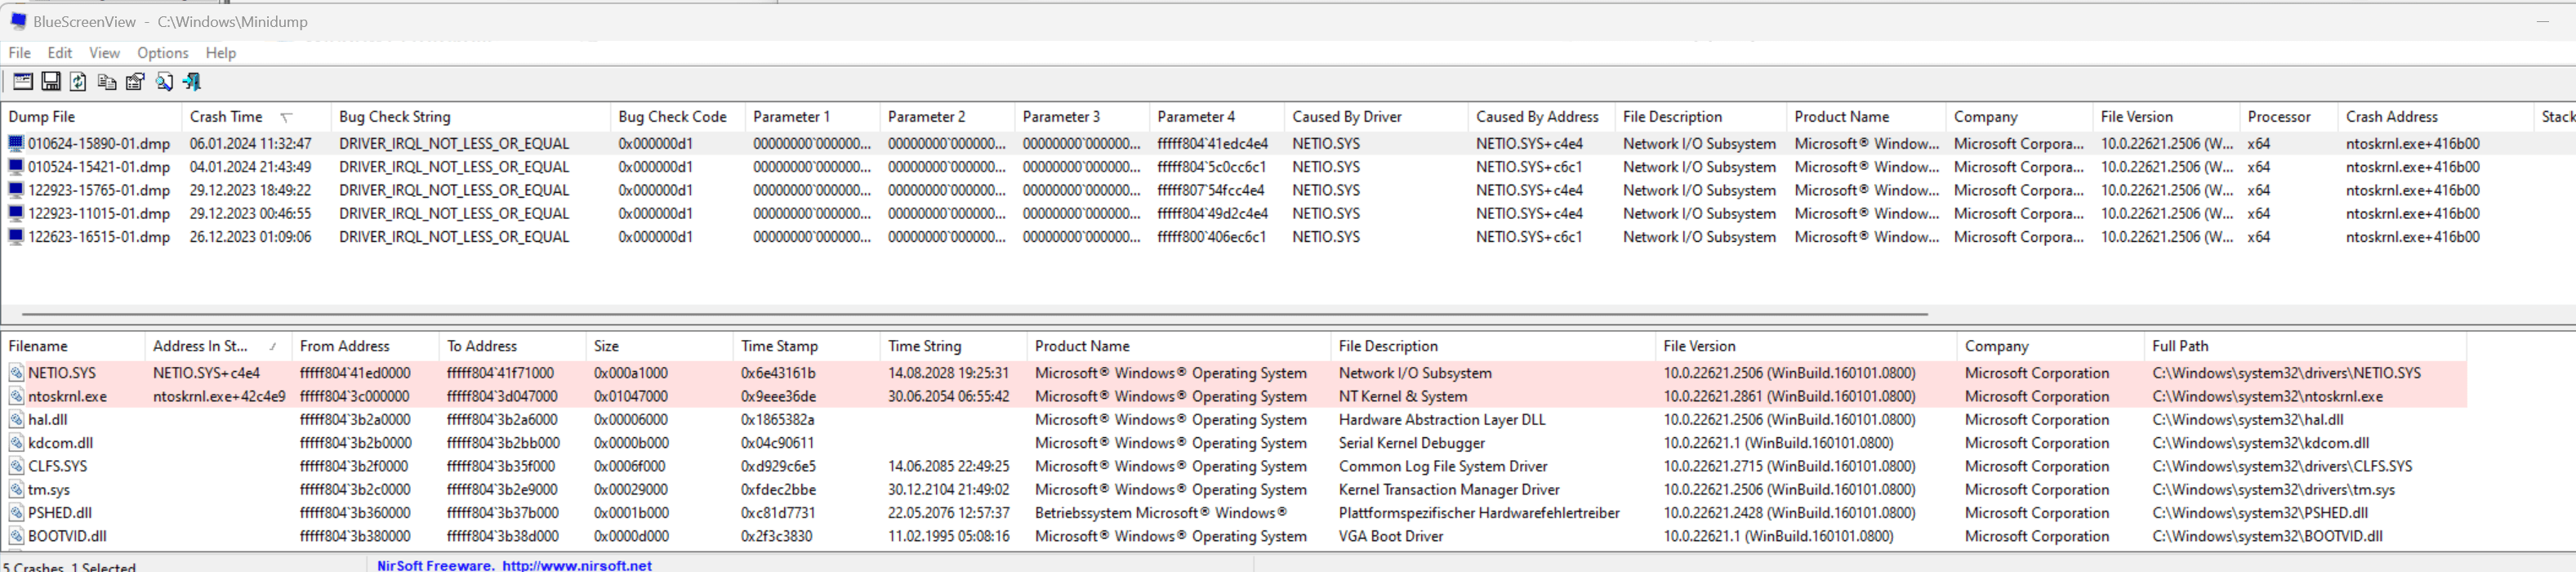Click file icon next to BOOTVID.dll
2576x572 pixels.
point(16,536)
